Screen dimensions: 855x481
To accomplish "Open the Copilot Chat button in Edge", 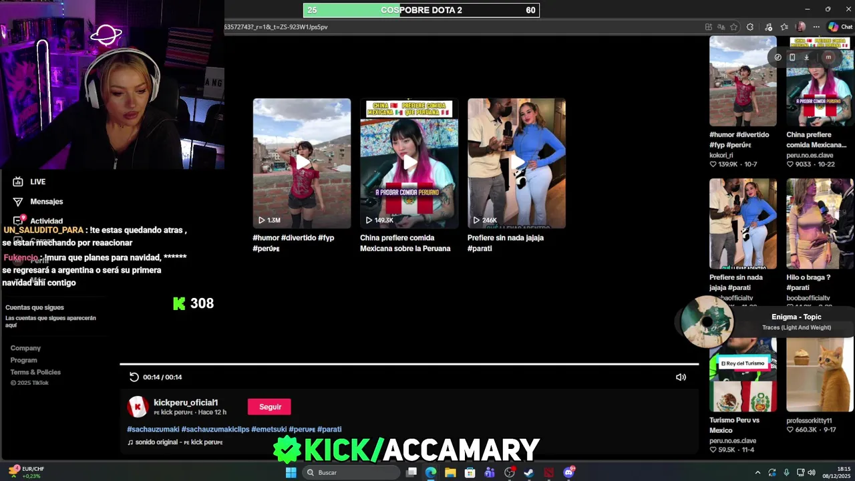I will tap(840, 27).
